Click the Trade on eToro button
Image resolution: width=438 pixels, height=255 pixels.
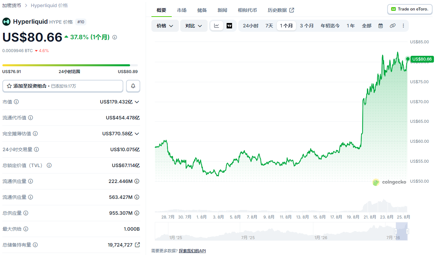click(410, 9)
